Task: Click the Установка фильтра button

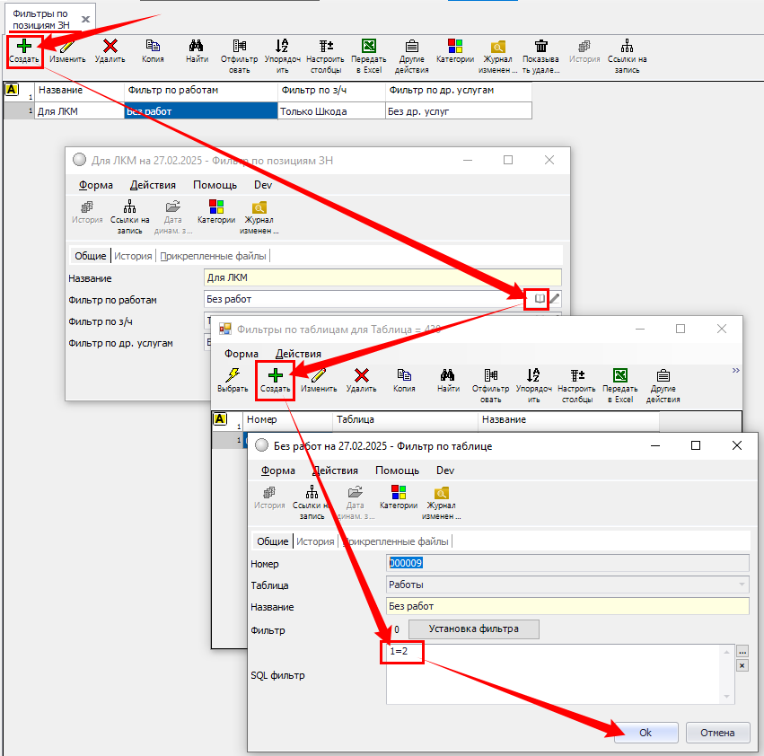Action: pyautogui.click(x=474, y=629)
